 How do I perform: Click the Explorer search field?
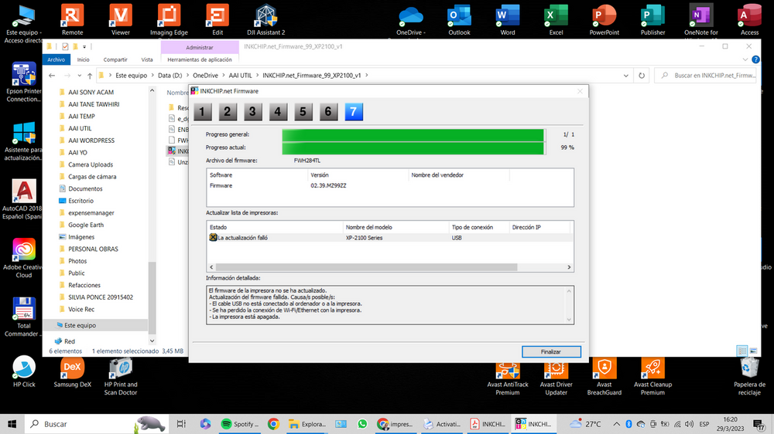coord(712,76)
